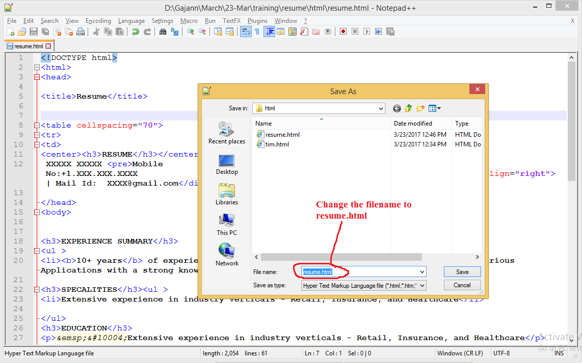The image size is (582, 363).
Task: Open the Document Map toolbar icon
Action: [x=293, y=32]
